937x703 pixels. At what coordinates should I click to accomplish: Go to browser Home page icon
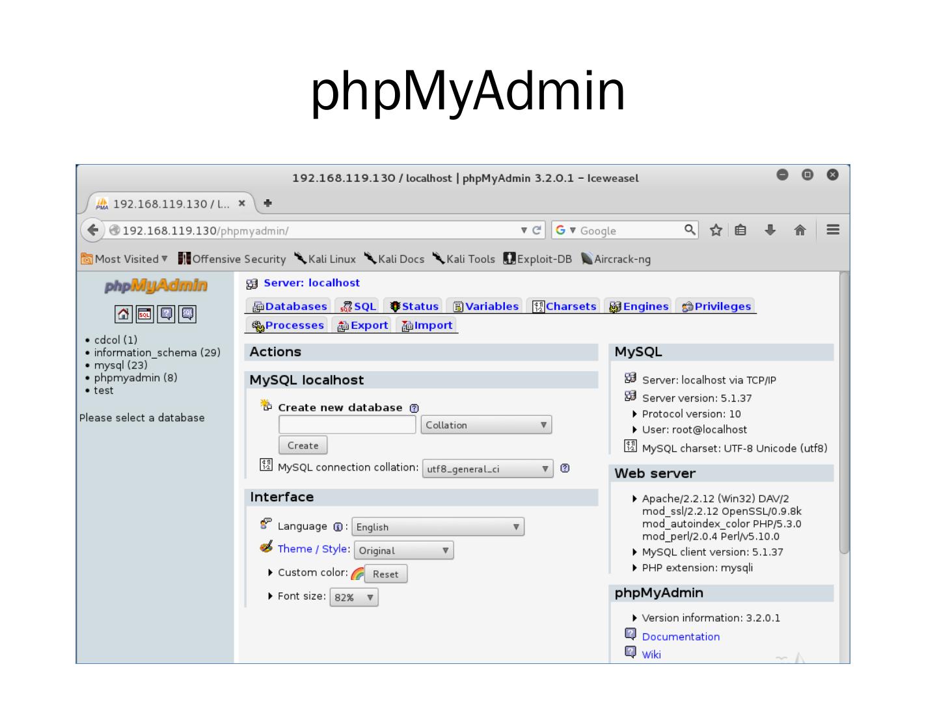pyautogui.click(x=800, y=230)
